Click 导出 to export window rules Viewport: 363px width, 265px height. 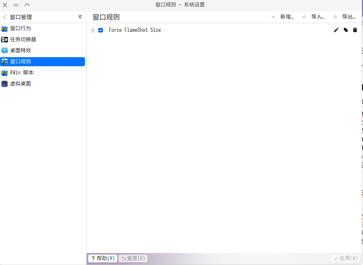[344, 17]
